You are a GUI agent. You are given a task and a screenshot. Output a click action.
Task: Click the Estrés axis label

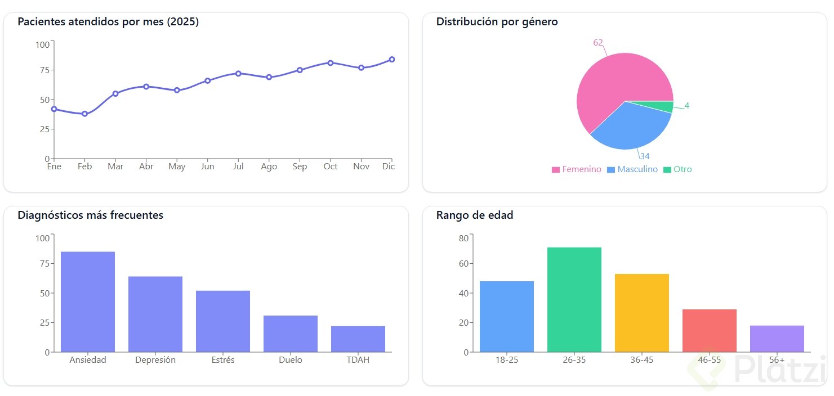(223, 360)
